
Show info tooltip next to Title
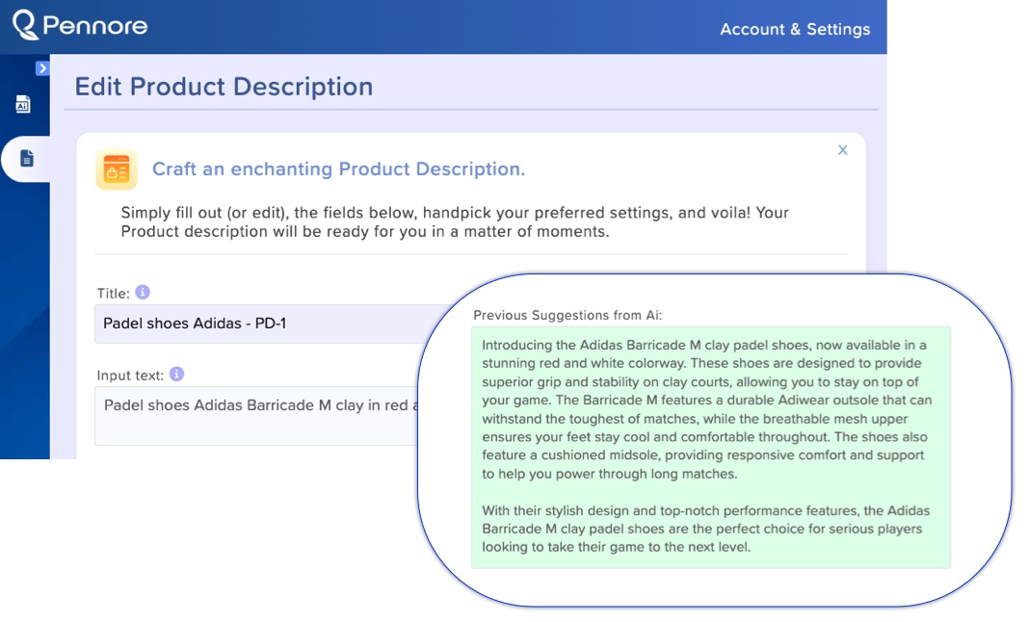click(x=143, y=292)
